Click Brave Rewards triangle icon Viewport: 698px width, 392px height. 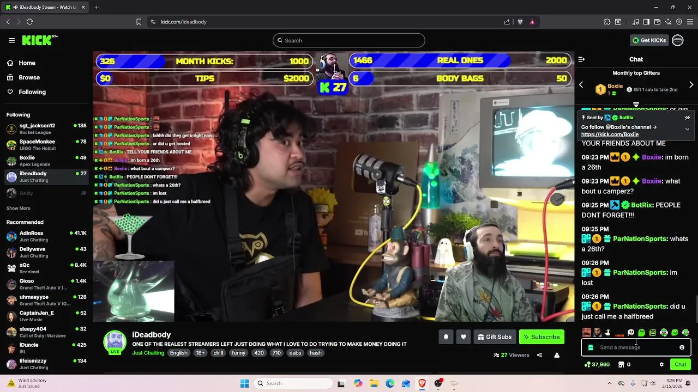click(x=532, y=22)
